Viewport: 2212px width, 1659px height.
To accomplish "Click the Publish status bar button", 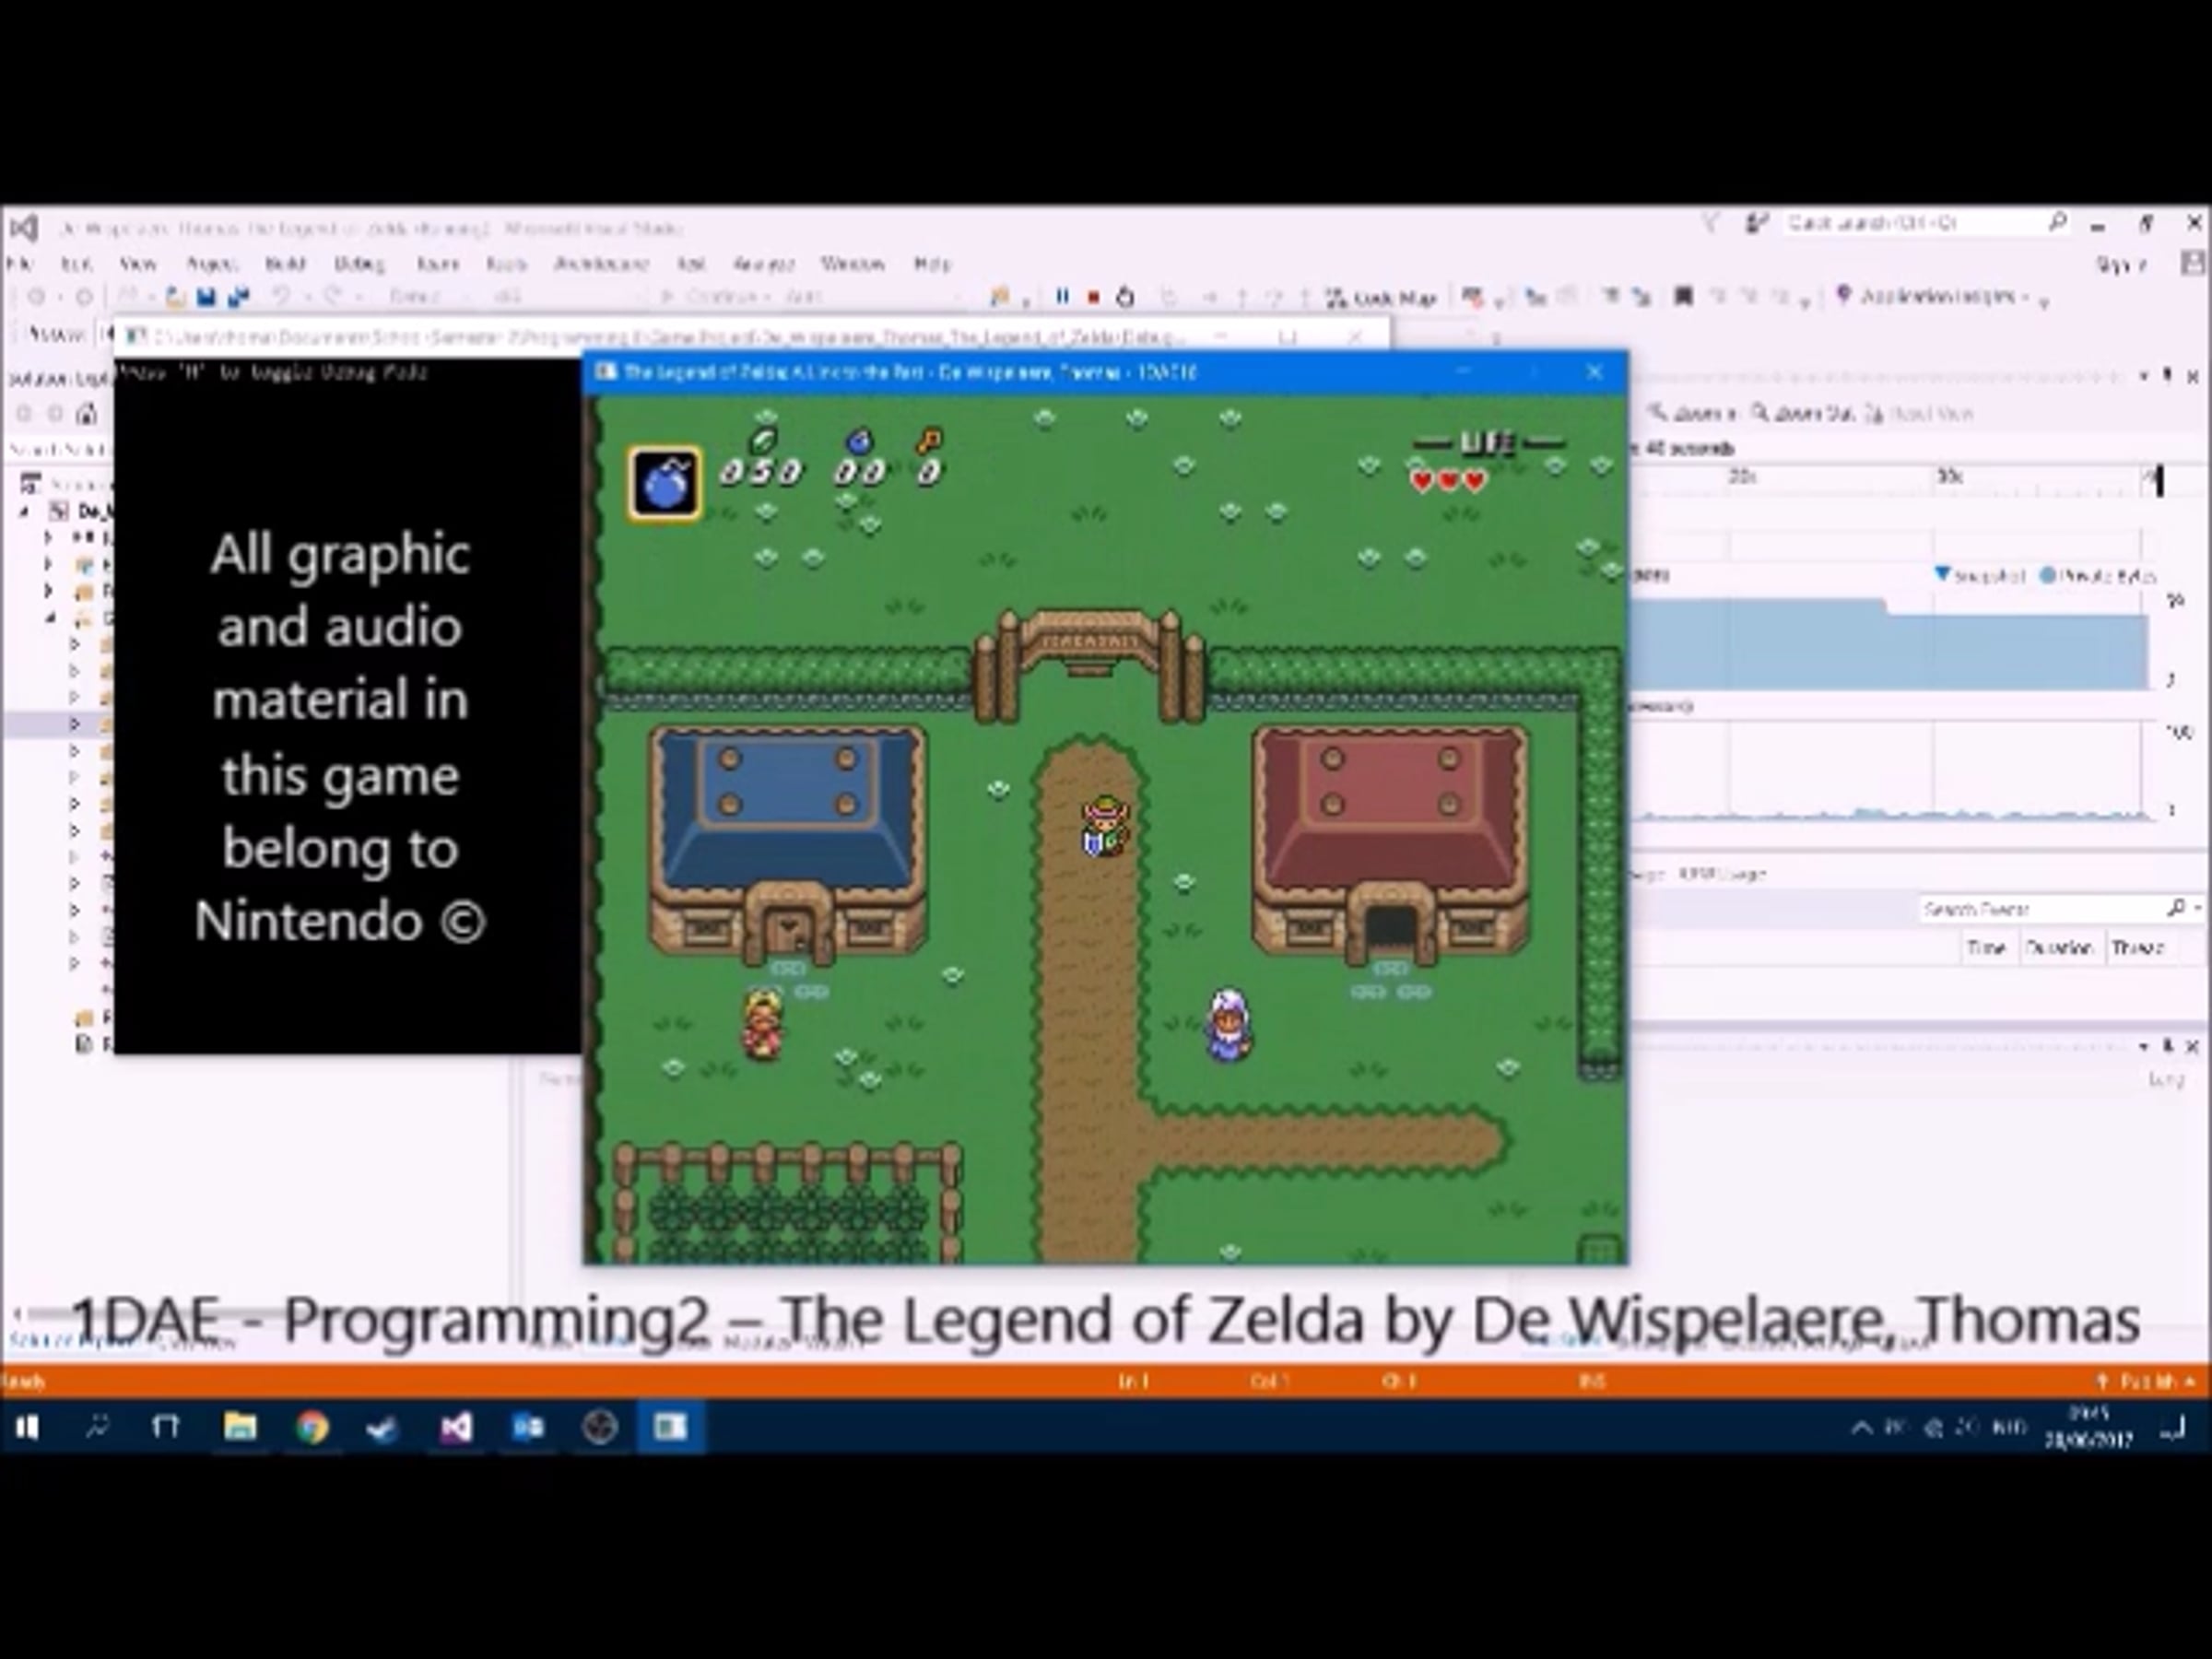I will [x=2146, y=1381].
